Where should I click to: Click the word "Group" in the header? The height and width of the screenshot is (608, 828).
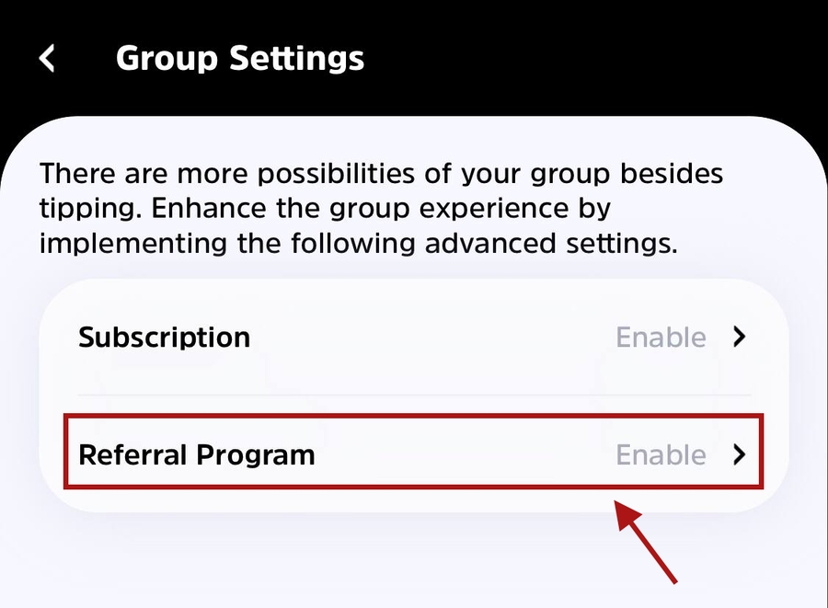point(166,59)
